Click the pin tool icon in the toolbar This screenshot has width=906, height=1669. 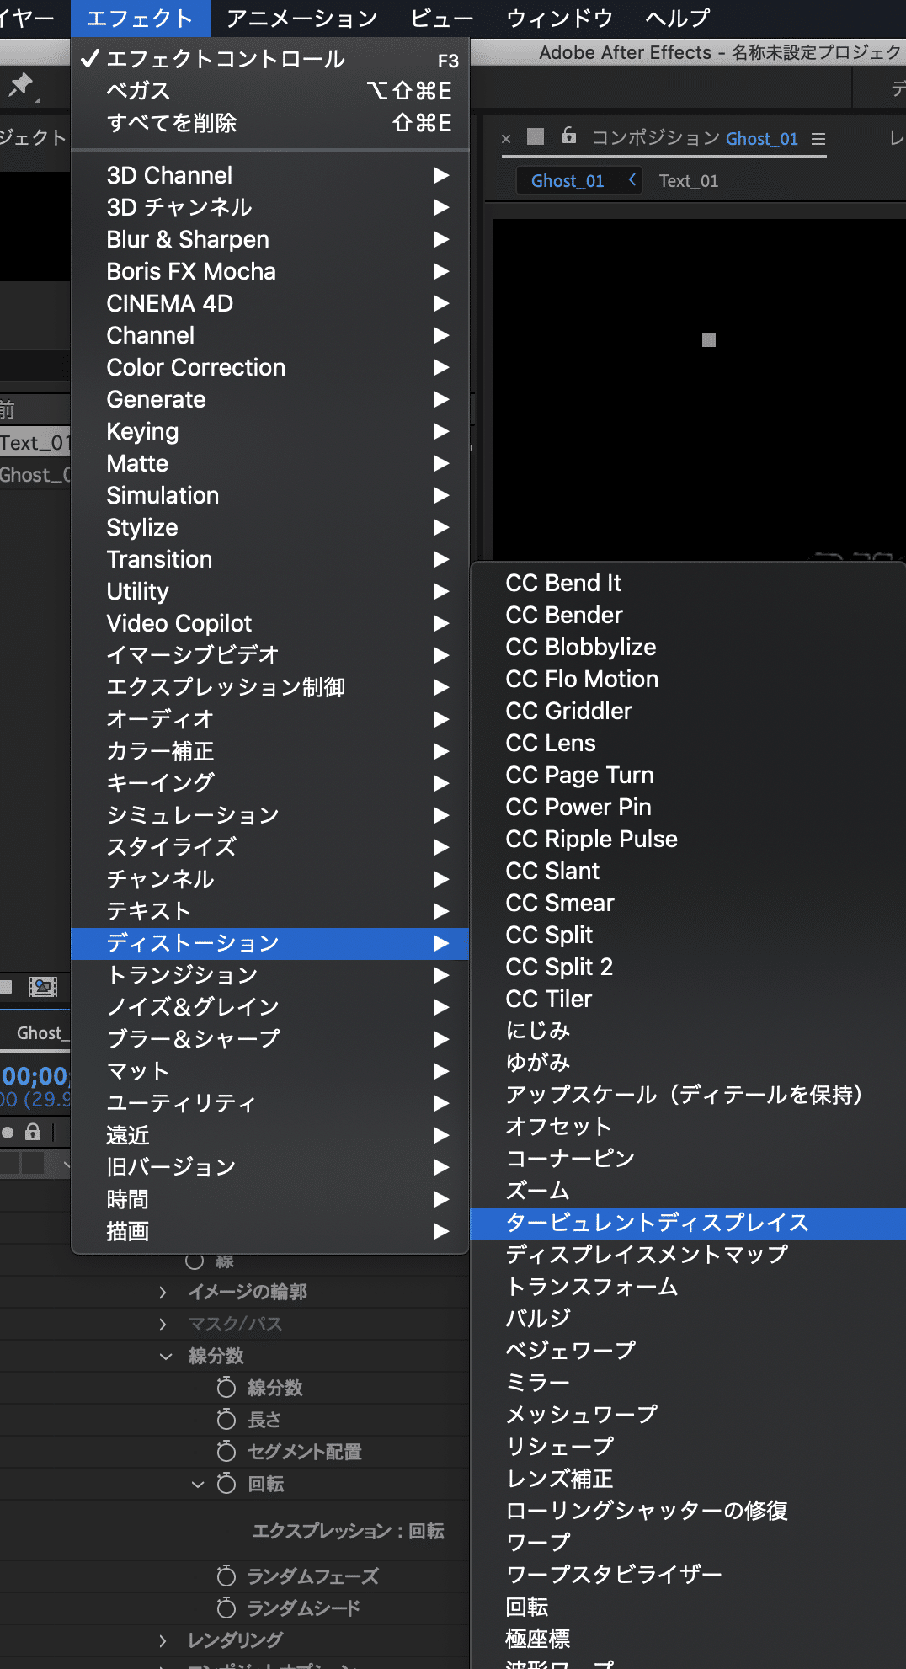coord(21,85)
